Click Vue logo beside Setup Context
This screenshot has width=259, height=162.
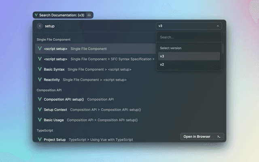pyautogui.click(x=40, y=109)
